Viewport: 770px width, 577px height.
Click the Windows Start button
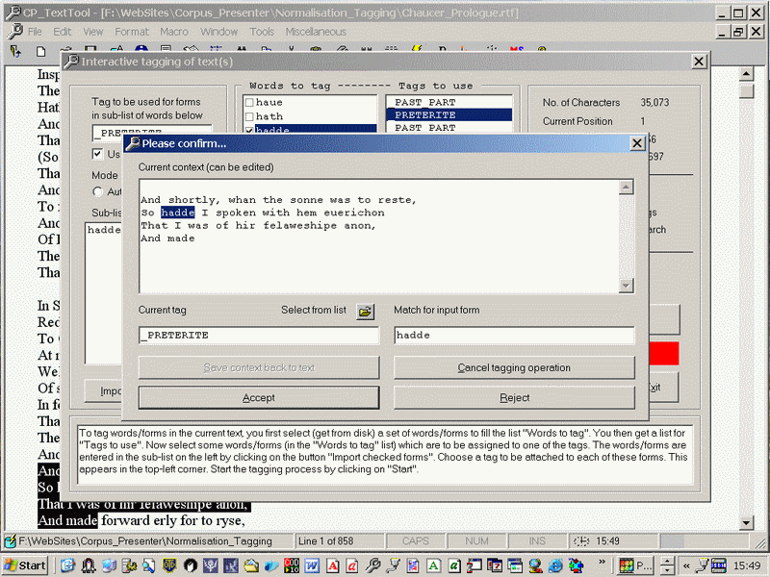(25, 565)
